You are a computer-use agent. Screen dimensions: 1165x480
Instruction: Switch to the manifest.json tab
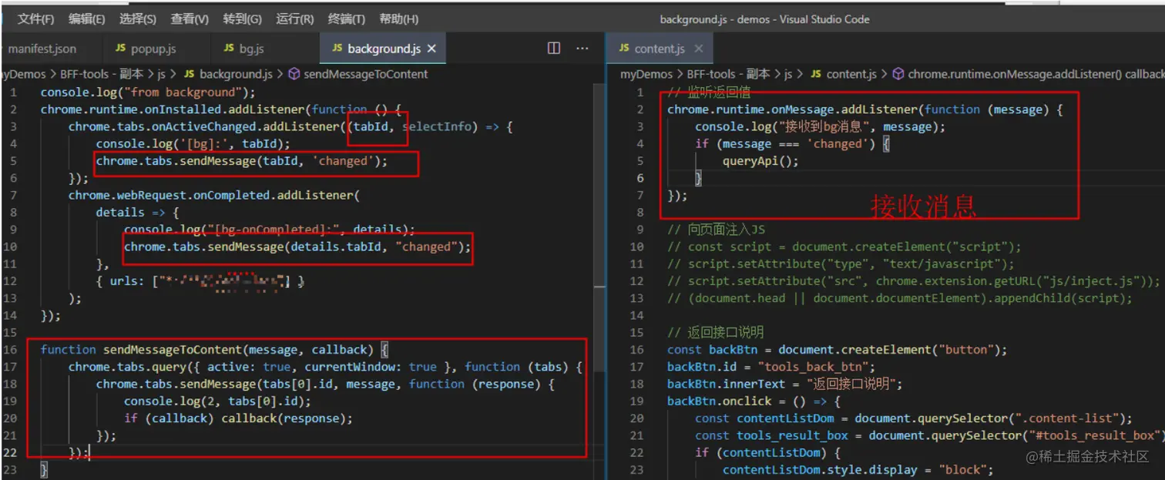(x=42, y=49)
